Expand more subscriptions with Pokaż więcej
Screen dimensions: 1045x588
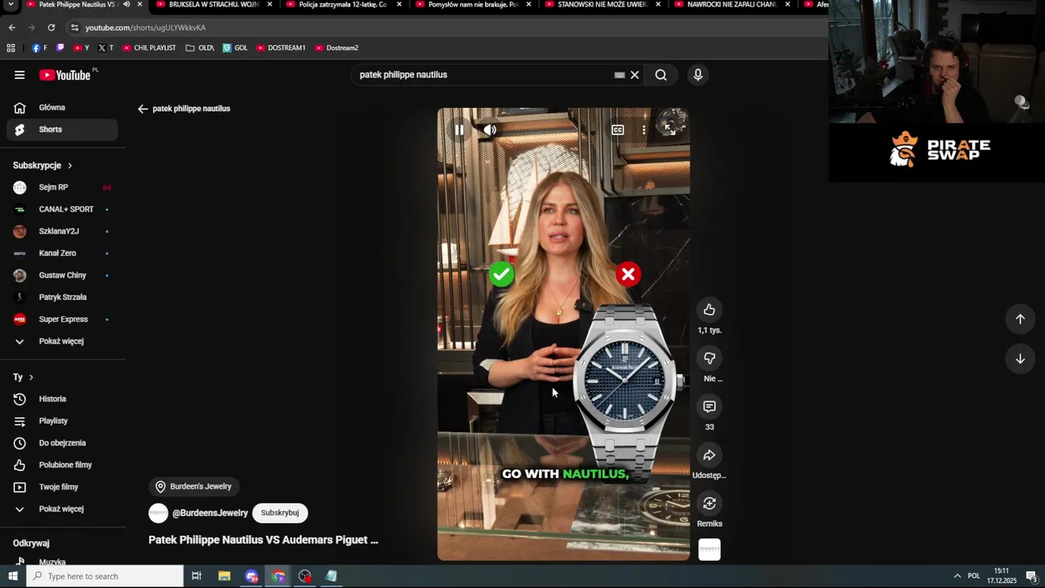pos(62,341)
